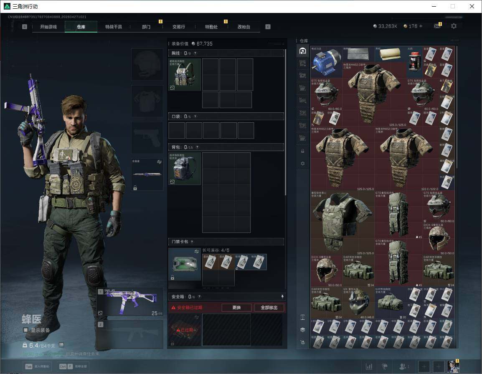The width and height of the screenshot is (482, 374).
Task: Click the stack layers icon in warehouse sidebar
Action: (x=302, y=330)
